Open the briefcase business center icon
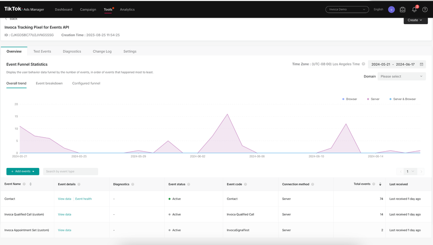 (x=403, y=10)
